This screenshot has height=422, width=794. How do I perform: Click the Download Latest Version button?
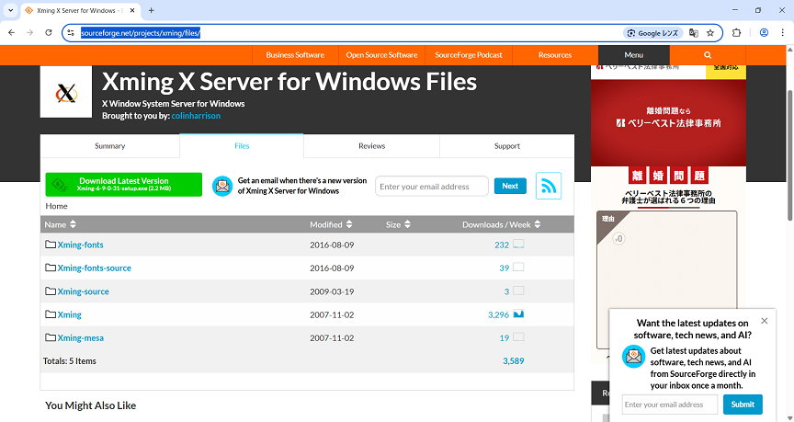tap(123, 185)
